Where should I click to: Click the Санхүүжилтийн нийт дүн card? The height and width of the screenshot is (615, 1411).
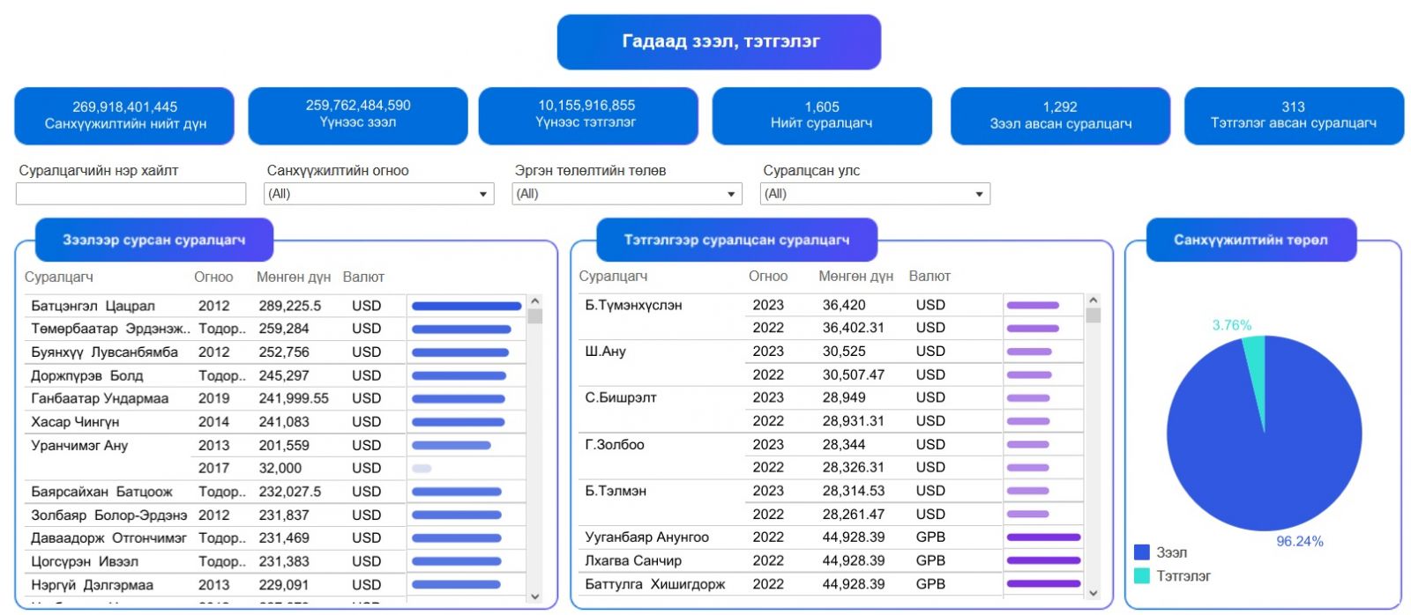124,115
